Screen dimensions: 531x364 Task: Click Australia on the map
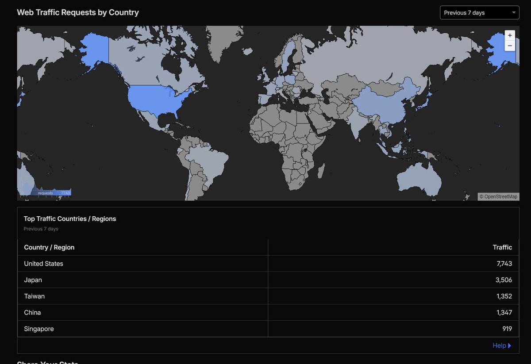[418, 179]
